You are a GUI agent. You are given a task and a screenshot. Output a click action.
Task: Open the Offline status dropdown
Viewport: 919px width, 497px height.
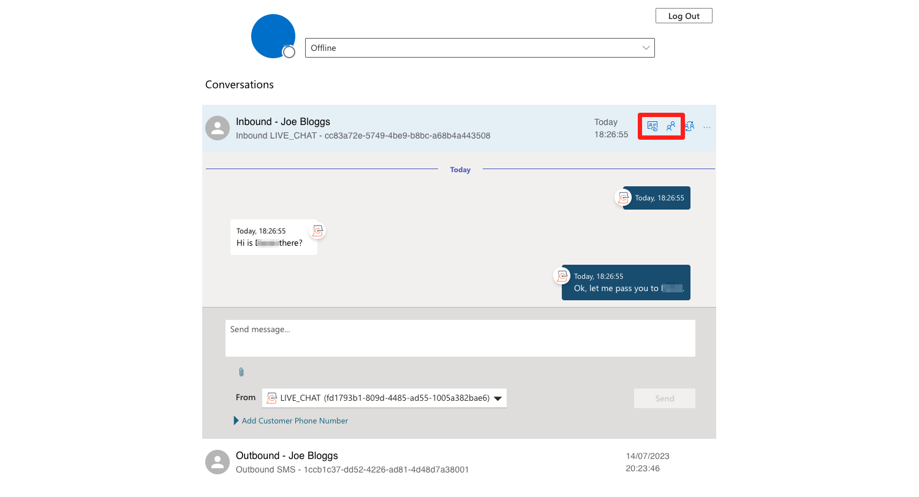pos(479,48)
